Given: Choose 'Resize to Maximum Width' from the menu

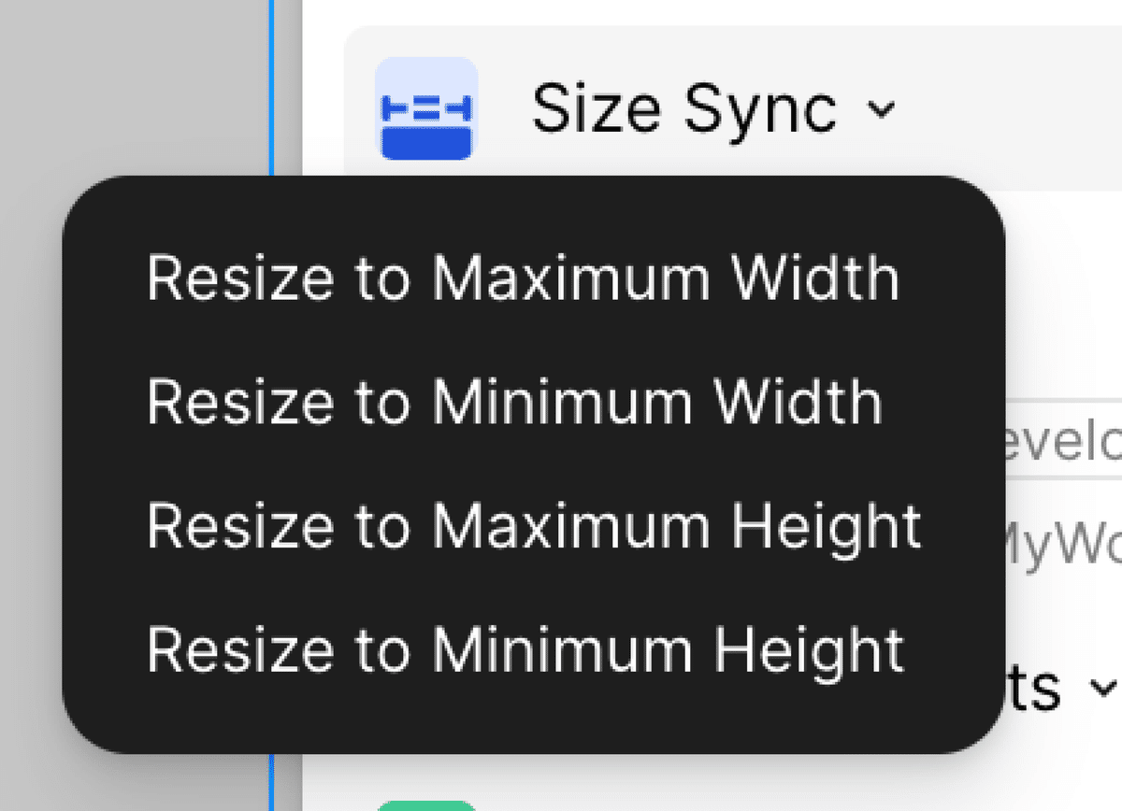Looking at the screenshot, I should click(x=522, y=277).
